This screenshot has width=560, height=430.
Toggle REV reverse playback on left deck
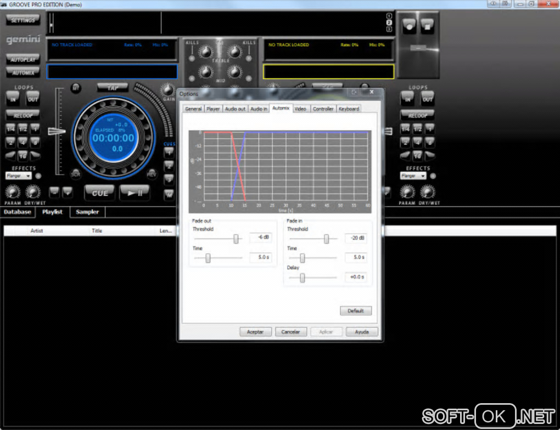point(152,174)
